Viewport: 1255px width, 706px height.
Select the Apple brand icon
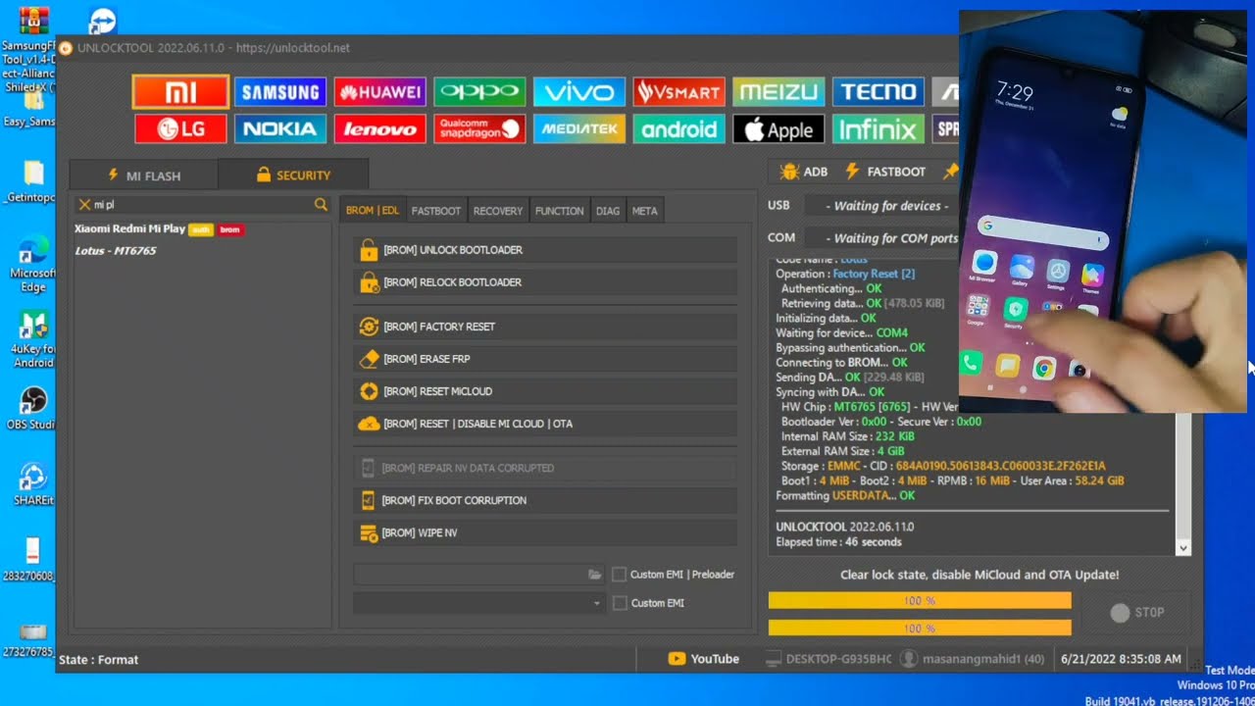coord(778,129)
